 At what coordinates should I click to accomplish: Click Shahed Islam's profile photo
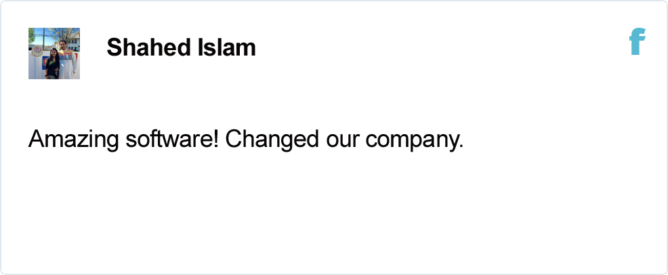(54, 54)
